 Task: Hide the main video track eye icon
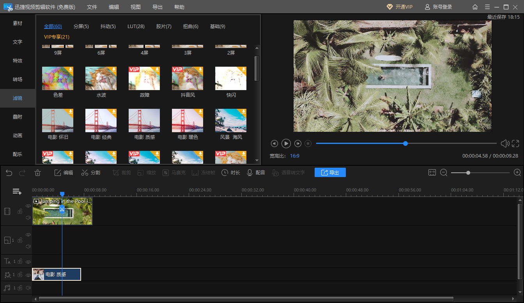click(28, 206)
